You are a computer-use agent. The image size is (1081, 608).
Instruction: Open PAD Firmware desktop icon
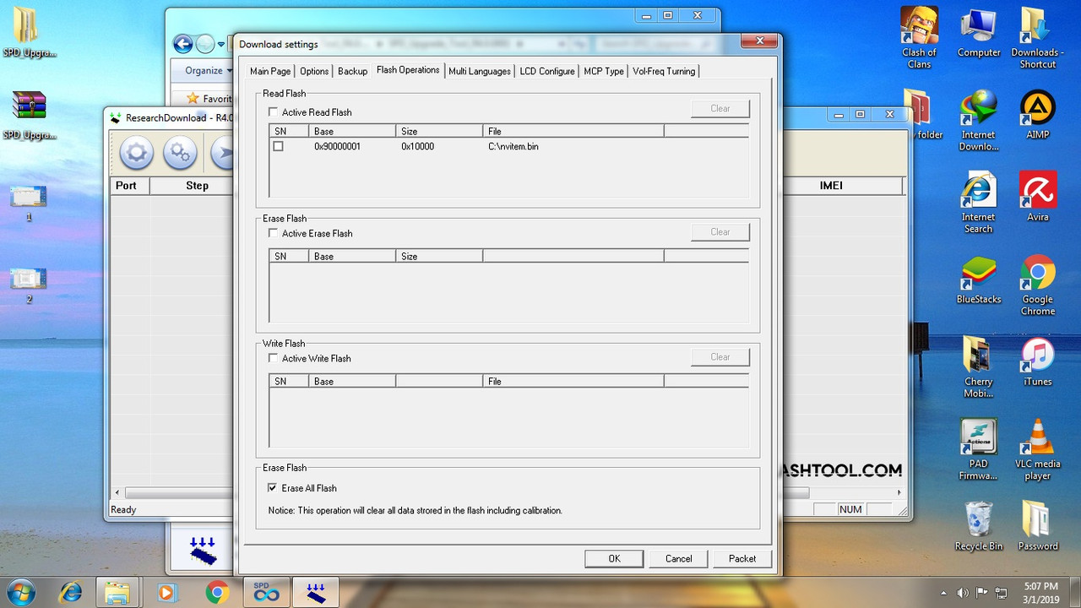click(x=978, y=449)
